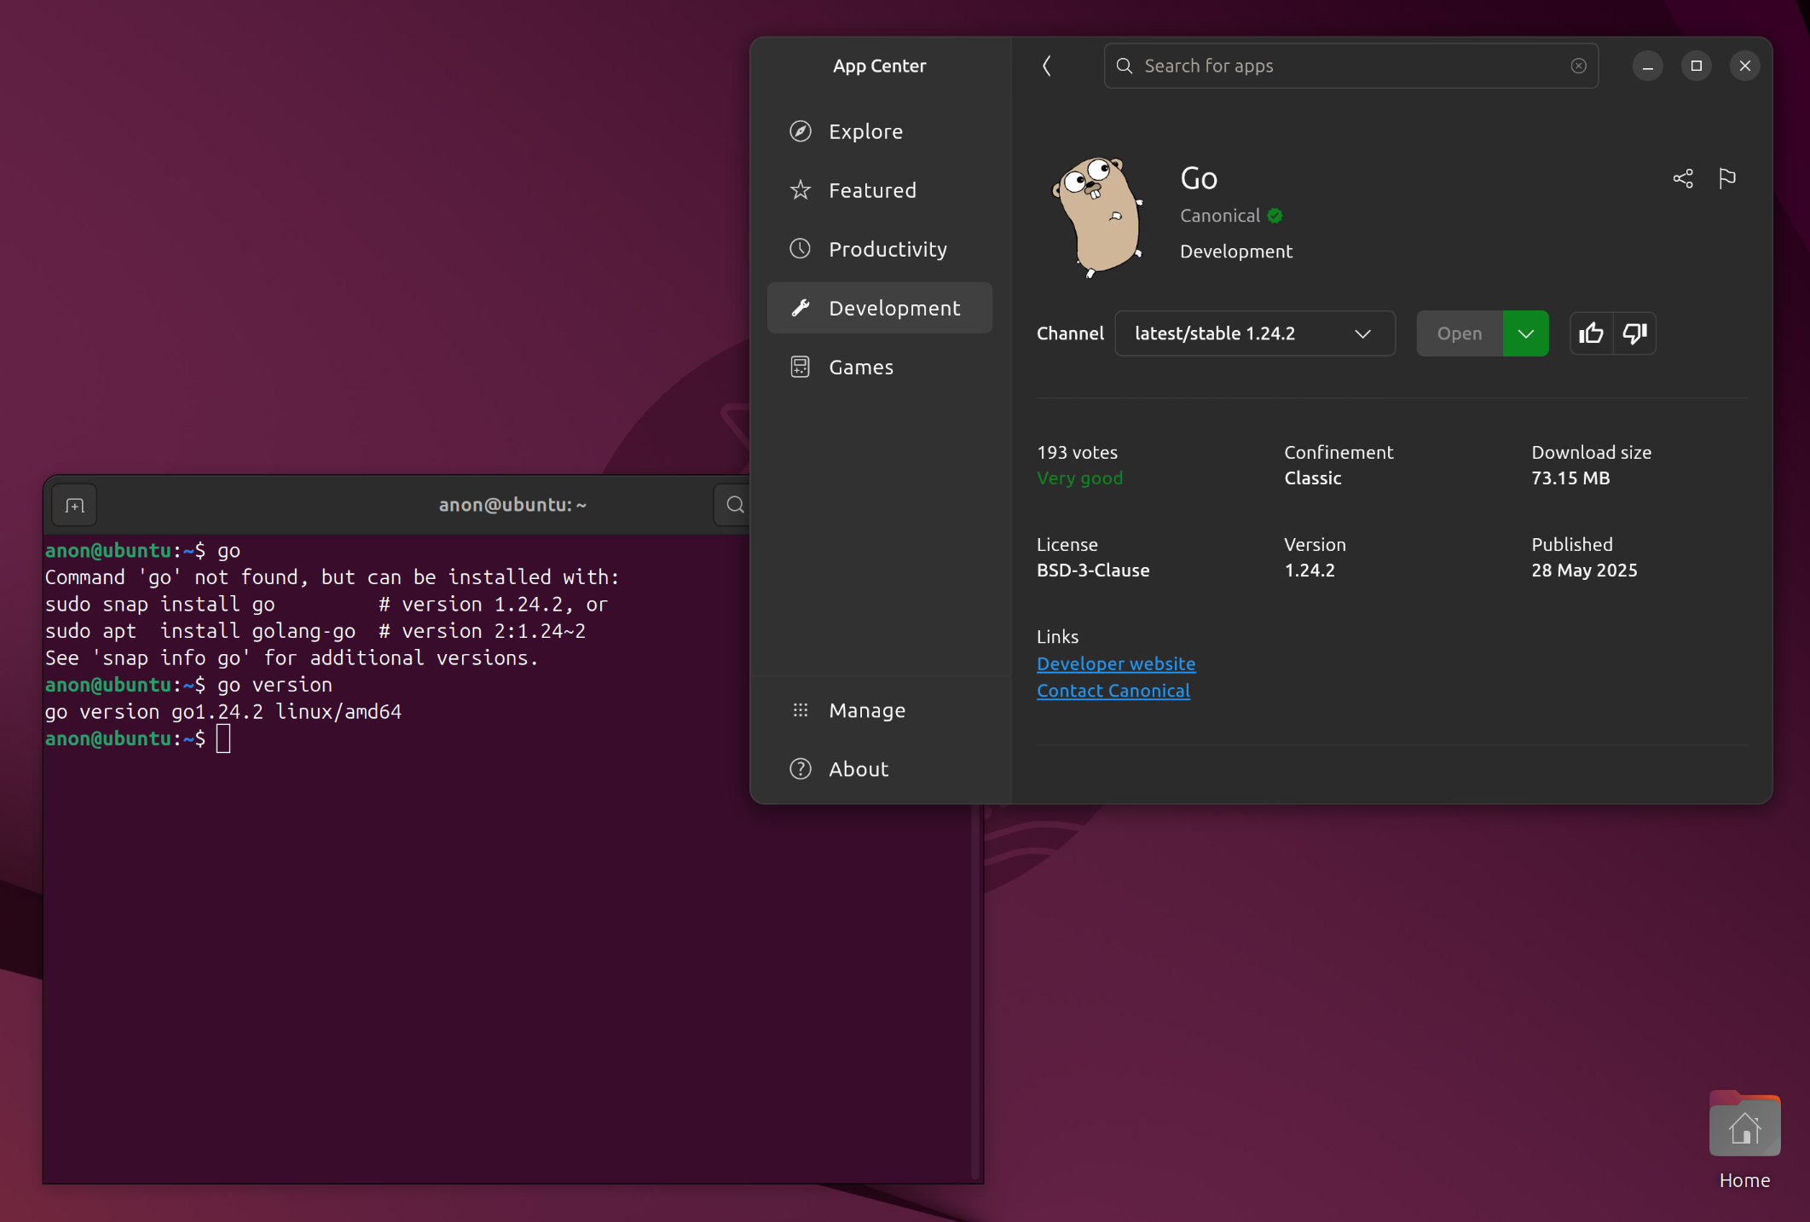This screenshot has height=1222, width=1810.
Task: Click the "73.15 MB" download size value
Action: [x=1570, y=478]
